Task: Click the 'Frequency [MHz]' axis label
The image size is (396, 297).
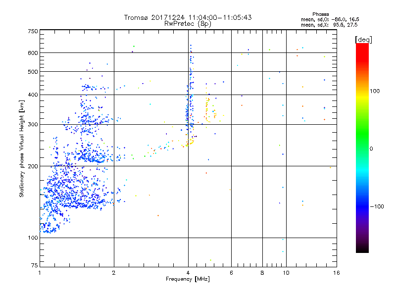Action: coord(188,279)
